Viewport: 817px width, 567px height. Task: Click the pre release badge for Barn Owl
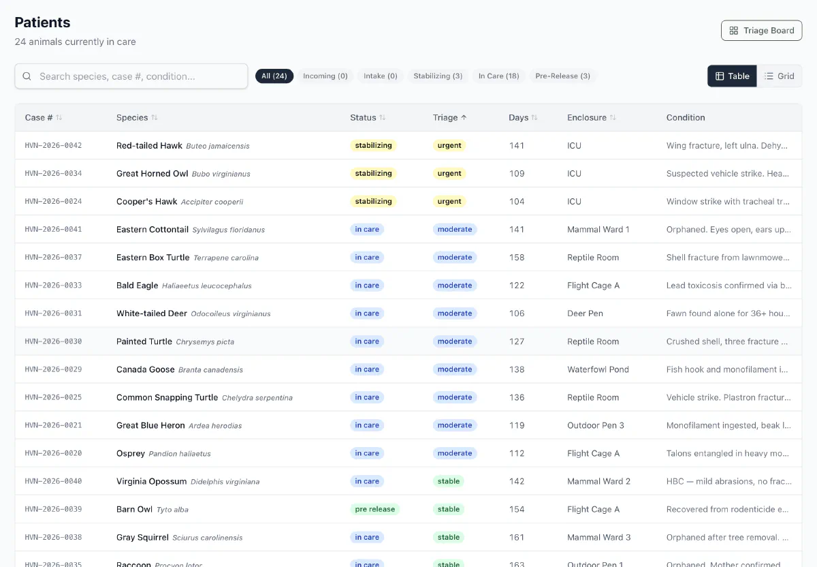(375, 509)
